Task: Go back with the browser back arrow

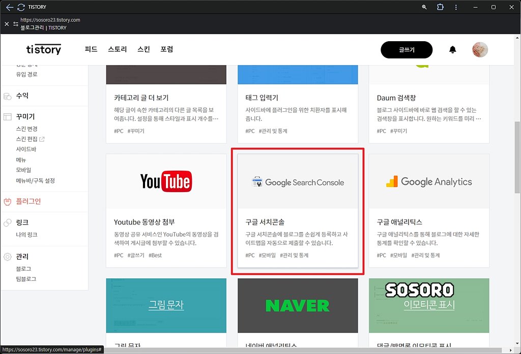Action: 9,7
